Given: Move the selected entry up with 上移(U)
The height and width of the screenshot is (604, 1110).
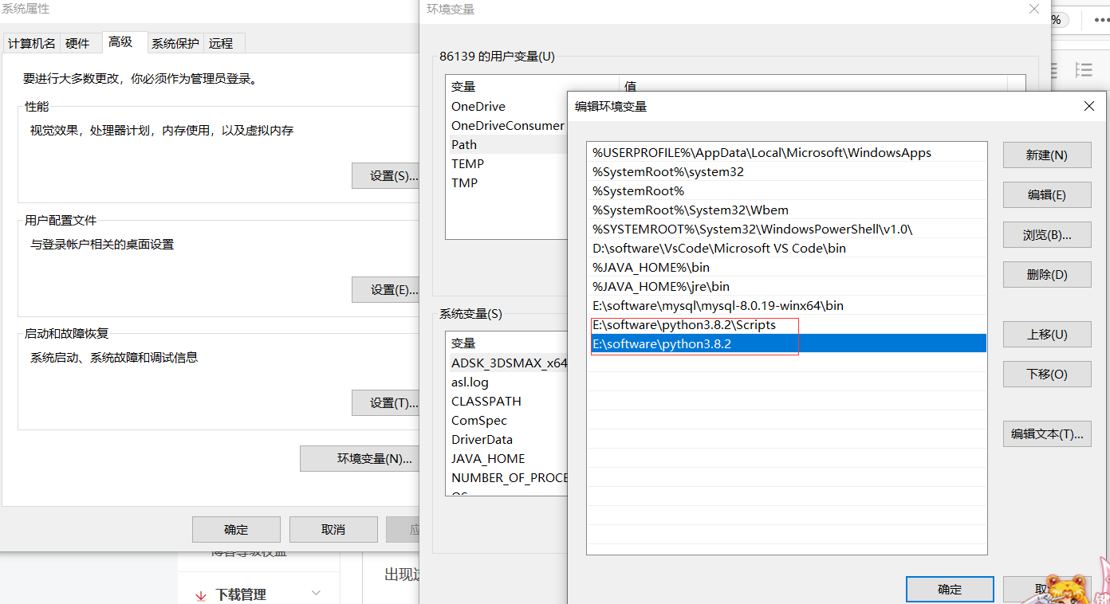Looking at the screenshot, I should point(1046,334).
